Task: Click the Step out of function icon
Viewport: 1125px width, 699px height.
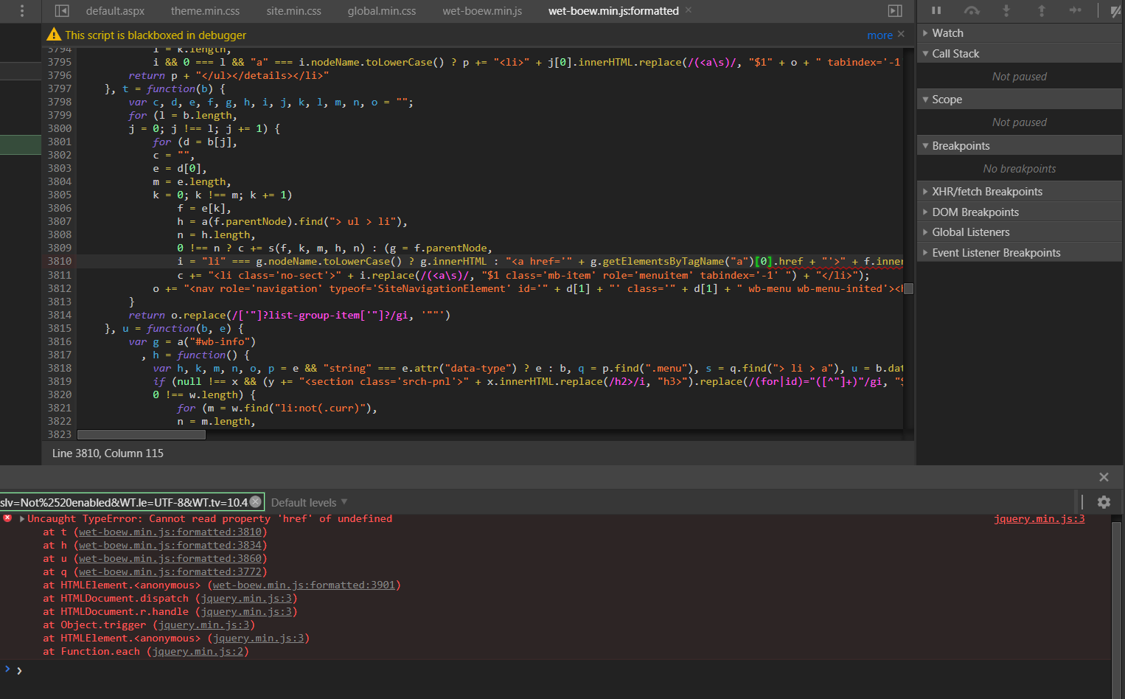Action: click(1041, 10)
